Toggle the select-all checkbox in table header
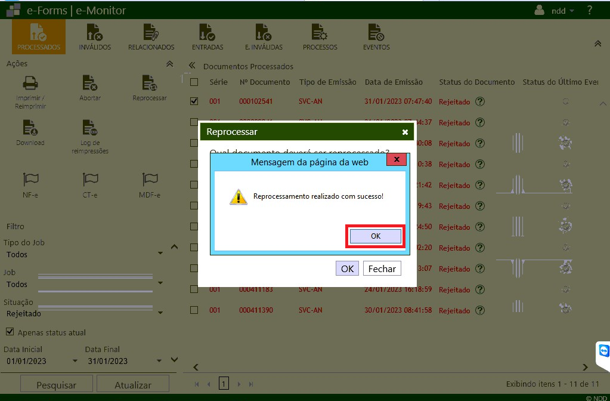 pyautogui.click(x=194, y=82)
